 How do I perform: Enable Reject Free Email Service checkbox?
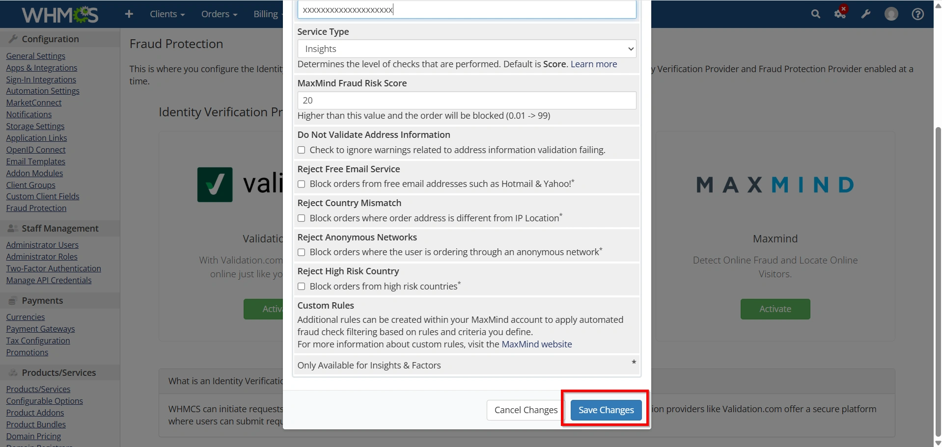(x=302, y=184)
